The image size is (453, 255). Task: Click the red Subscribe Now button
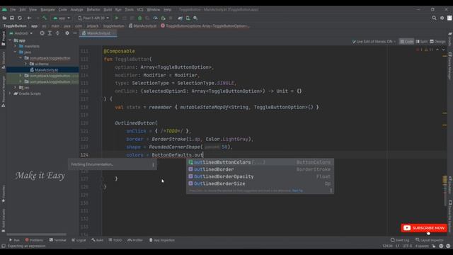(x=424, y=228)
